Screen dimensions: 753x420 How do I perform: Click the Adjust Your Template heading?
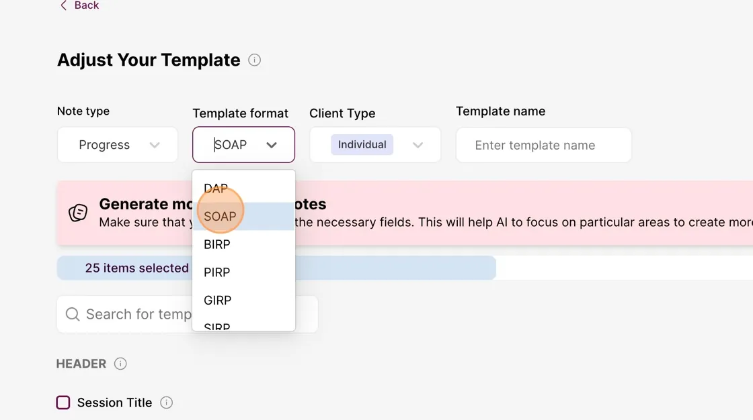click(x=149, y=60)
